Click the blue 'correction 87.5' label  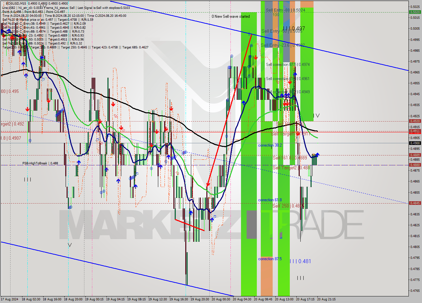pyautogui.click(x=270, y=259)
